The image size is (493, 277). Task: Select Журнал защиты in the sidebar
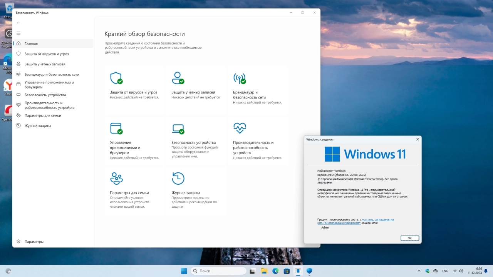(x=54, y=126)
